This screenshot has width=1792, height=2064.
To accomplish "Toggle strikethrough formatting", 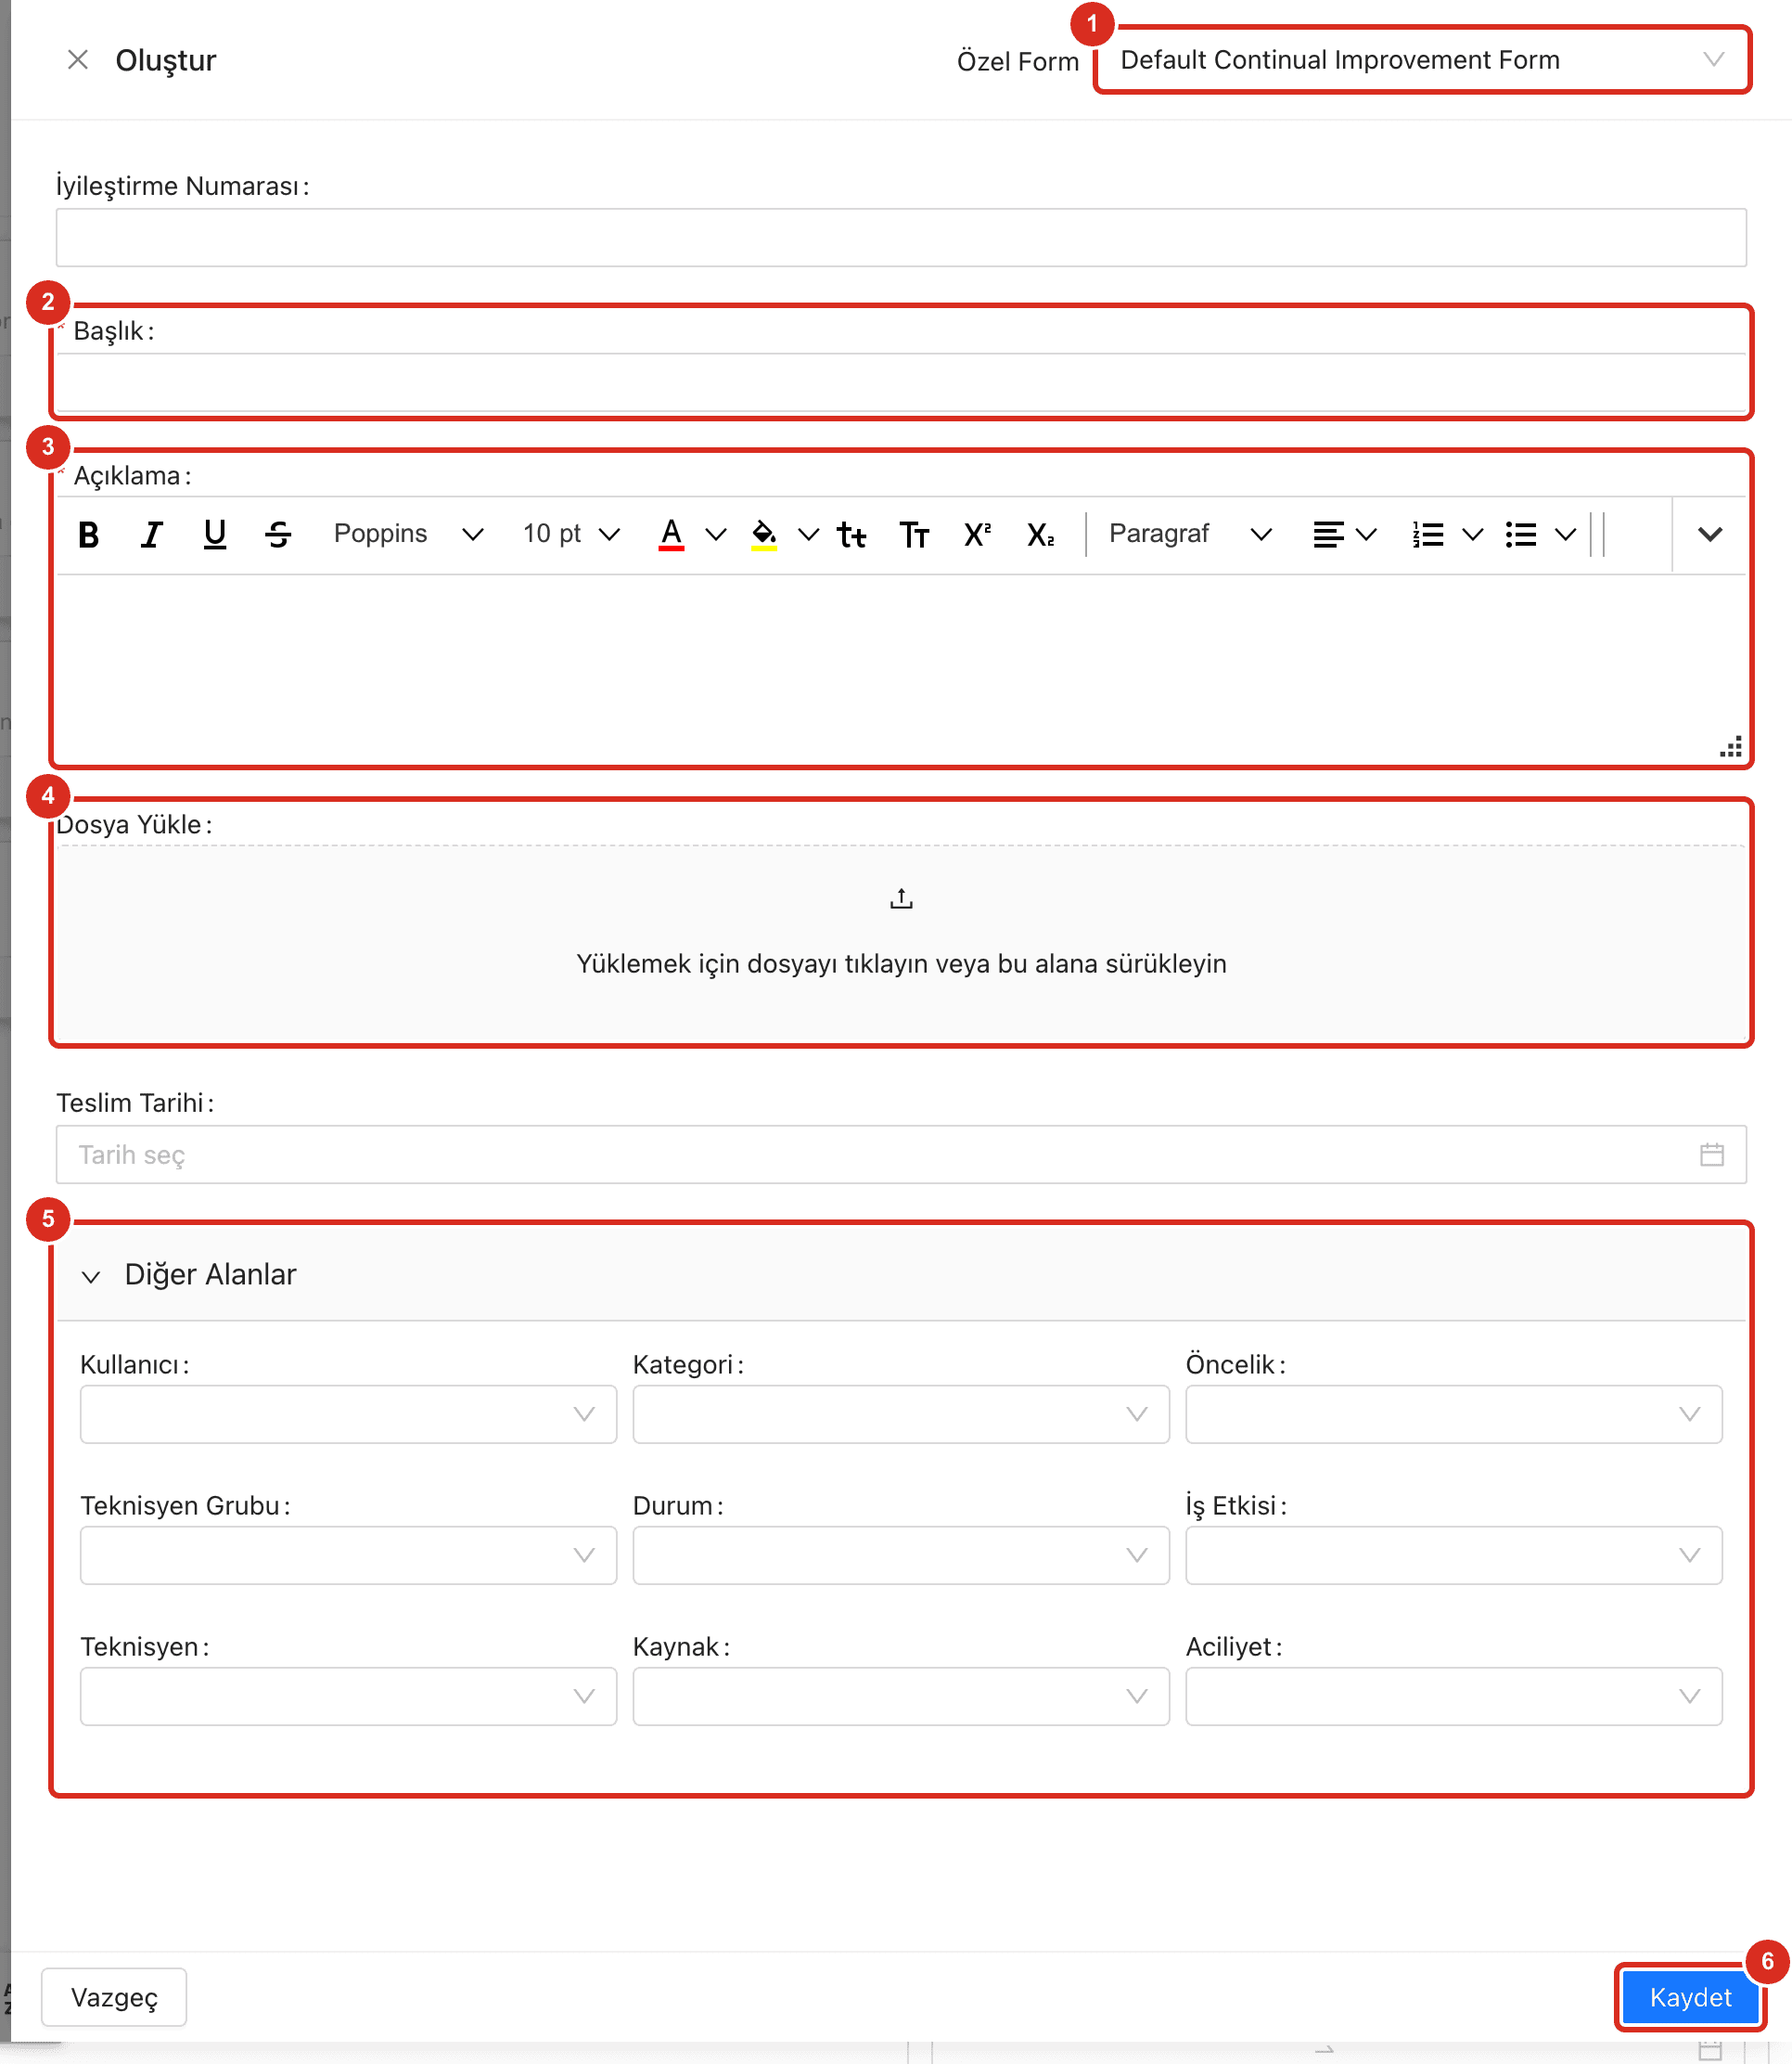I will (x=278, y=535).
